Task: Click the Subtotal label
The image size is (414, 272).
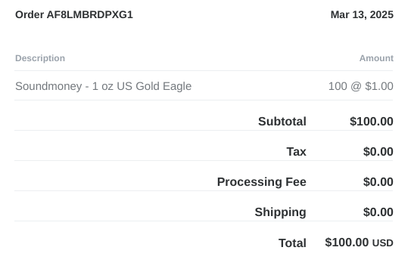Action: 282,122
